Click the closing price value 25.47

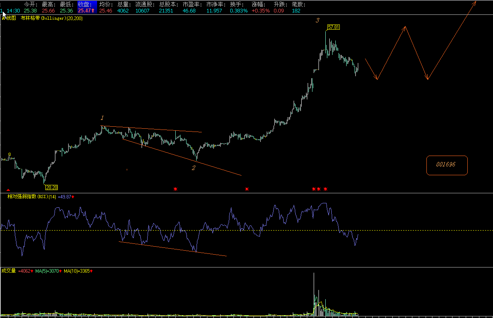tap(84, 11)
